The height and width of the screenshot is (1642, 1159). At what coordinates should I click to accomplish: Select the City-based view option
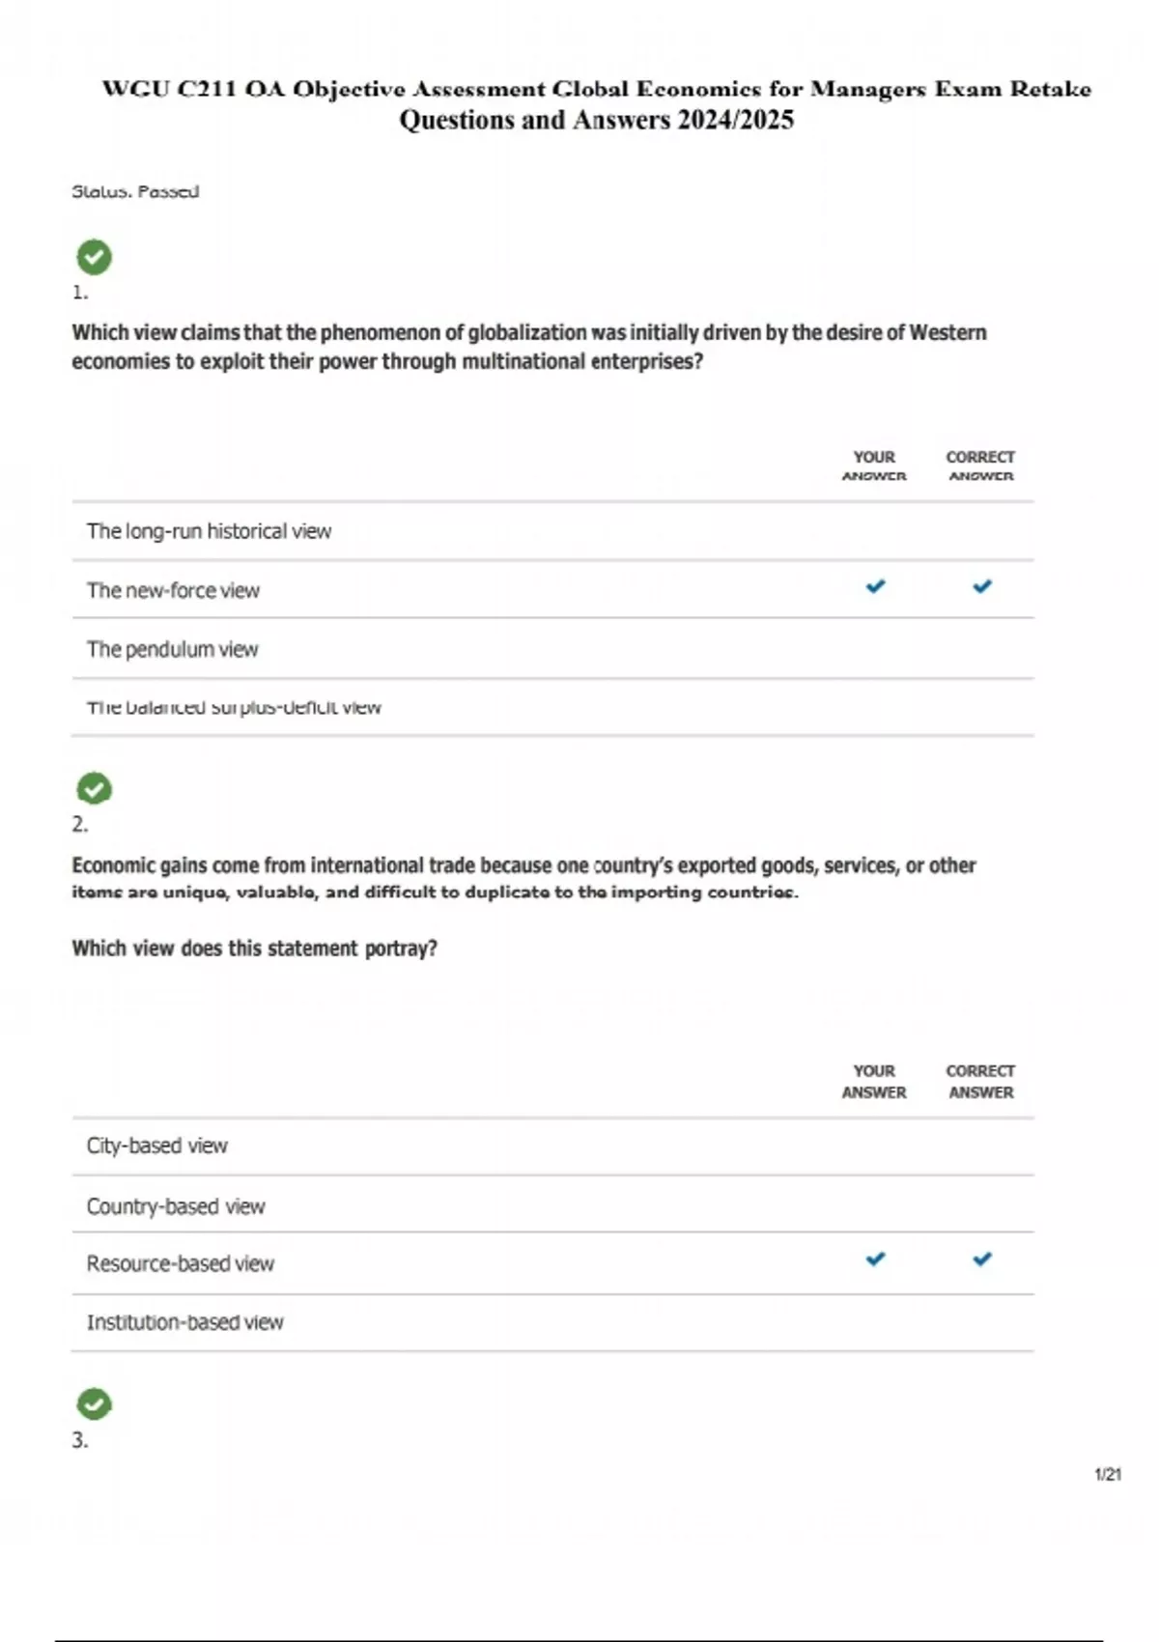coord(157,1146)
